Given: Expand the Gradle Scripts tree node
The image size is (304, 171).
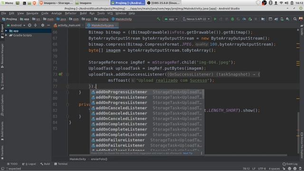Looking at the screenshot, I should point(6,35).
